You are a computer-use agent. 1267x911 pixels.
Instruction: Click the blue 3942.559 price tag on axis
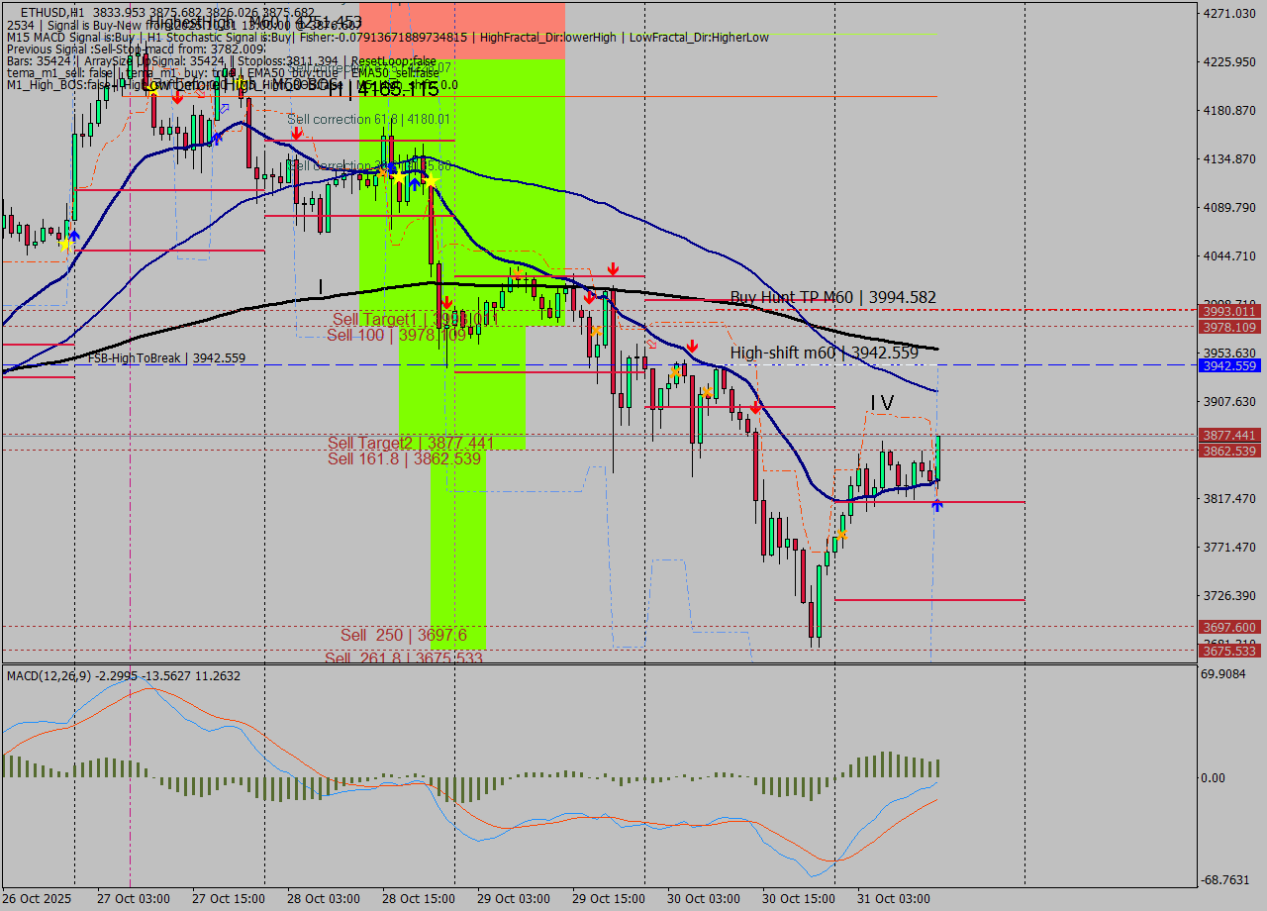click(x=1228, y=365)
